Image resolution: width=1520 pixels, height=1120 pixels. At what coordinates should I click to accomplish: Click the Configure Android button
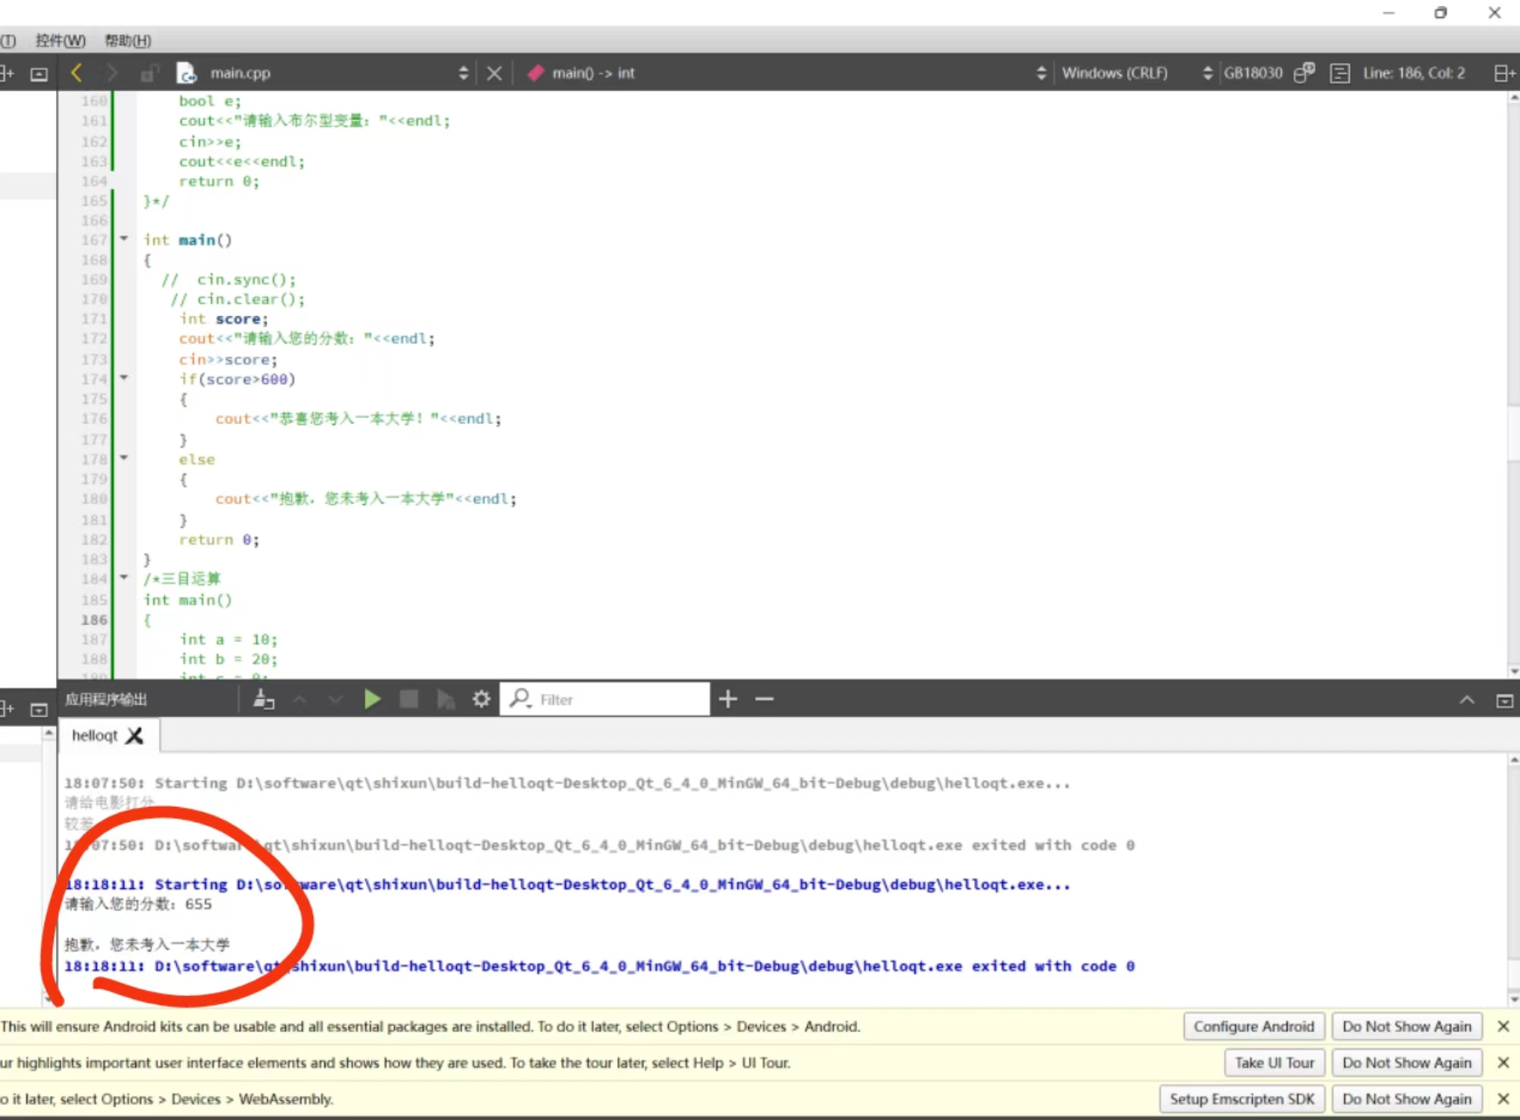(x=1253, y=1026)
